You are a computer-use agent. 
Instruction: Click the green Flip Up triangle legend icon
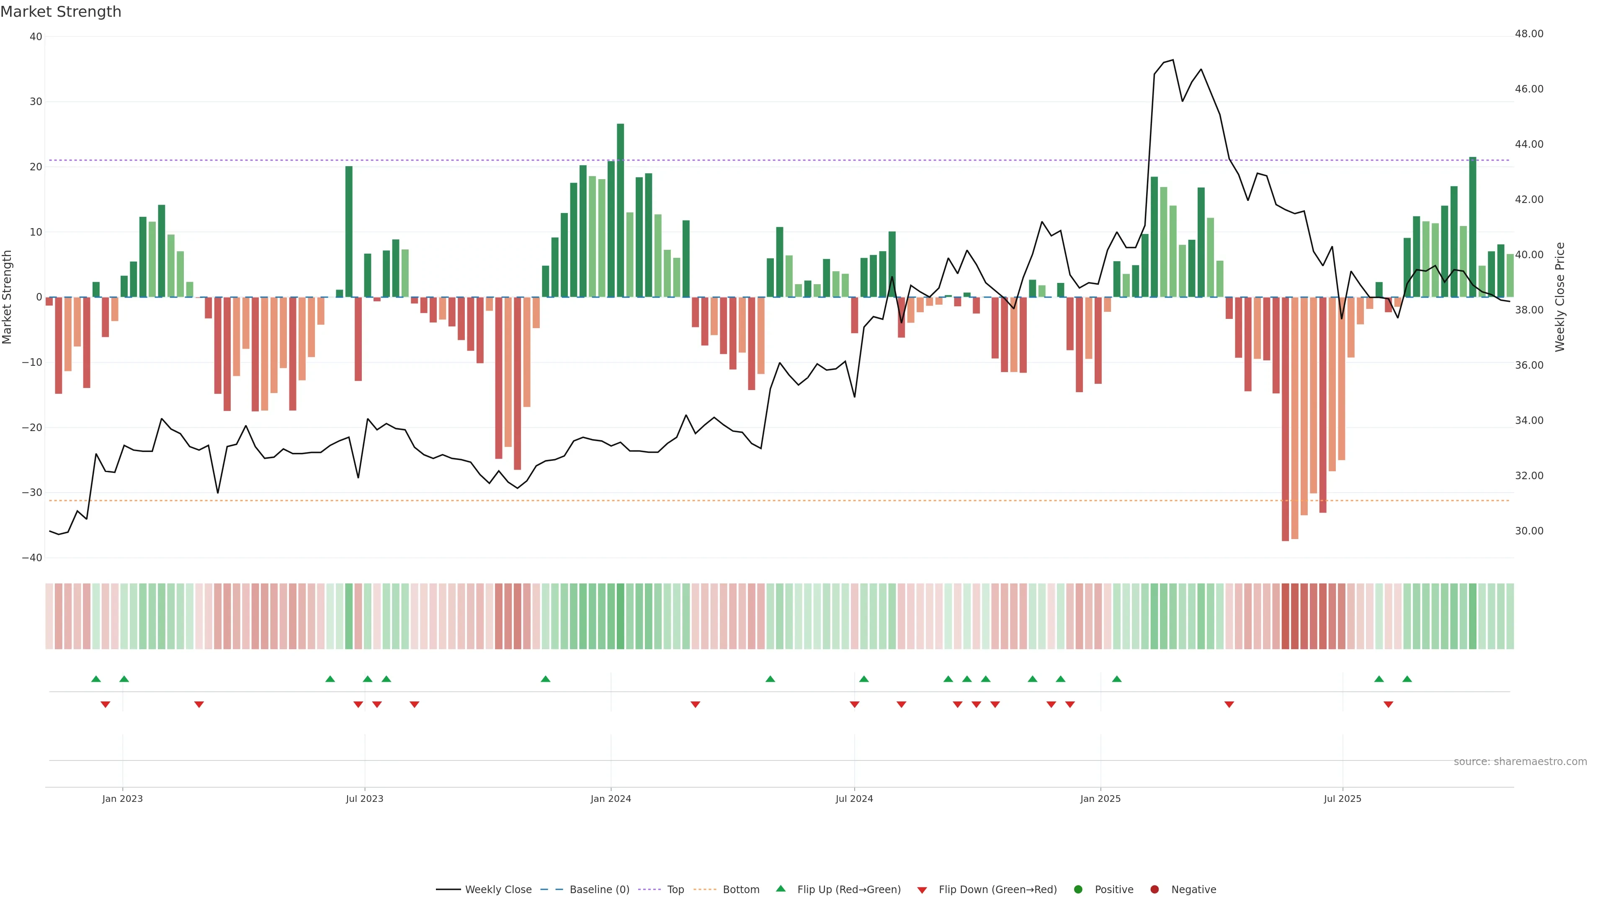click(780, 889)
